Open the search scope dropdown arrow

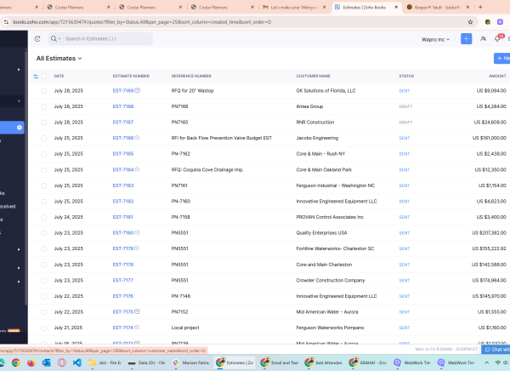tap(59, 39)
